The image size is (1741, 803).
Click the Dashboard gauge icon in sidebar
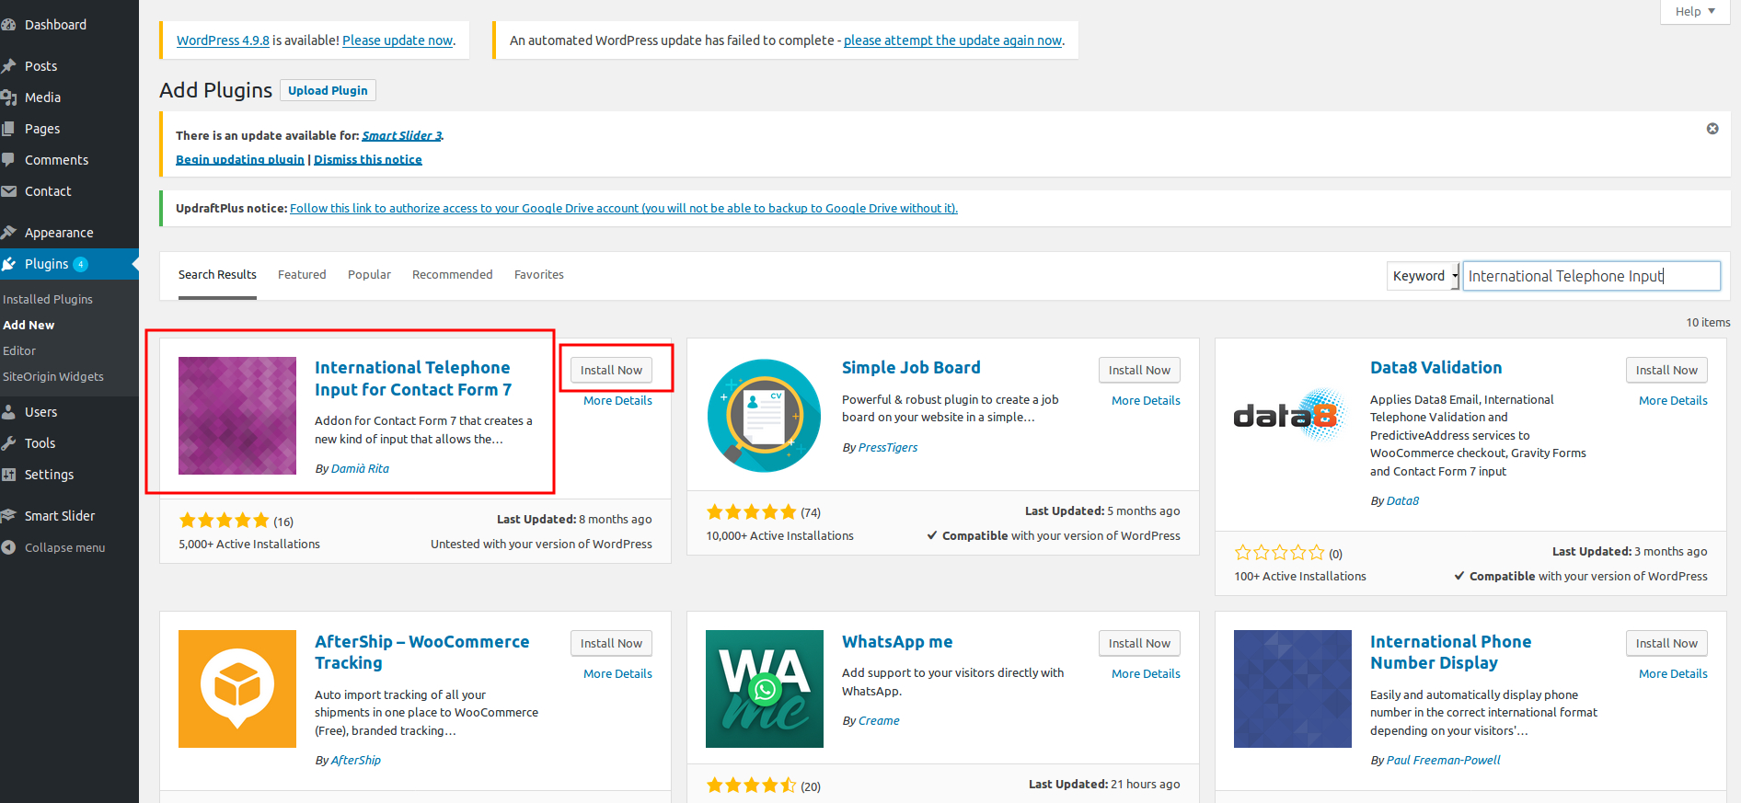coord(8,25)
